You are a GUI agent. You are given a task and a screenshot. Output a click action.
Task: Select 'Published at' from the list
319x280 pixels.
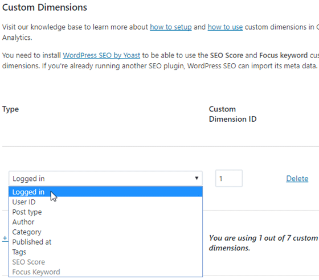(x=105, y=242)
